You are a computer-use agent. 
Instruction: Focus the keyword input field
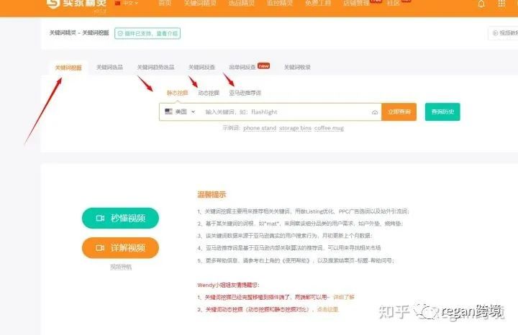[x=286, y=112]
